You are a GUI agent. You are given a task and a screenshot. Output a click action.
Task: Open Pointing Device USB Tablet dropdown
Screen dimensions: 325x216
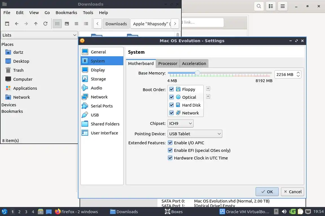195,134
